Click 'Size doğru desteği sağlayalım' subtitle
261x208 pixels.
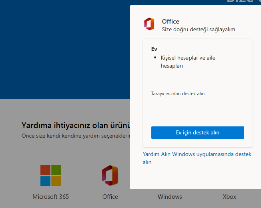pyautogui.click(x=199, y=30)
